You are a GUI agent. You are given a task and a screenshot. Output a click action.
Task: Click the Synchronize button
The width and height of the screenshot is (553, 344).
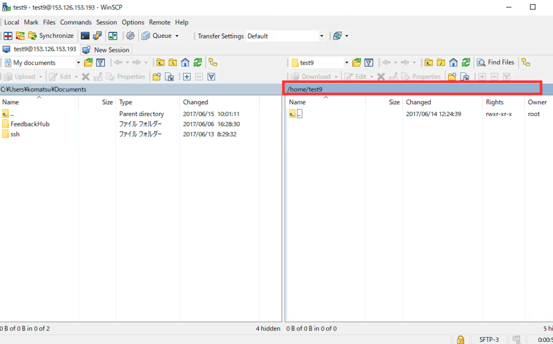[x=51, y=36]
